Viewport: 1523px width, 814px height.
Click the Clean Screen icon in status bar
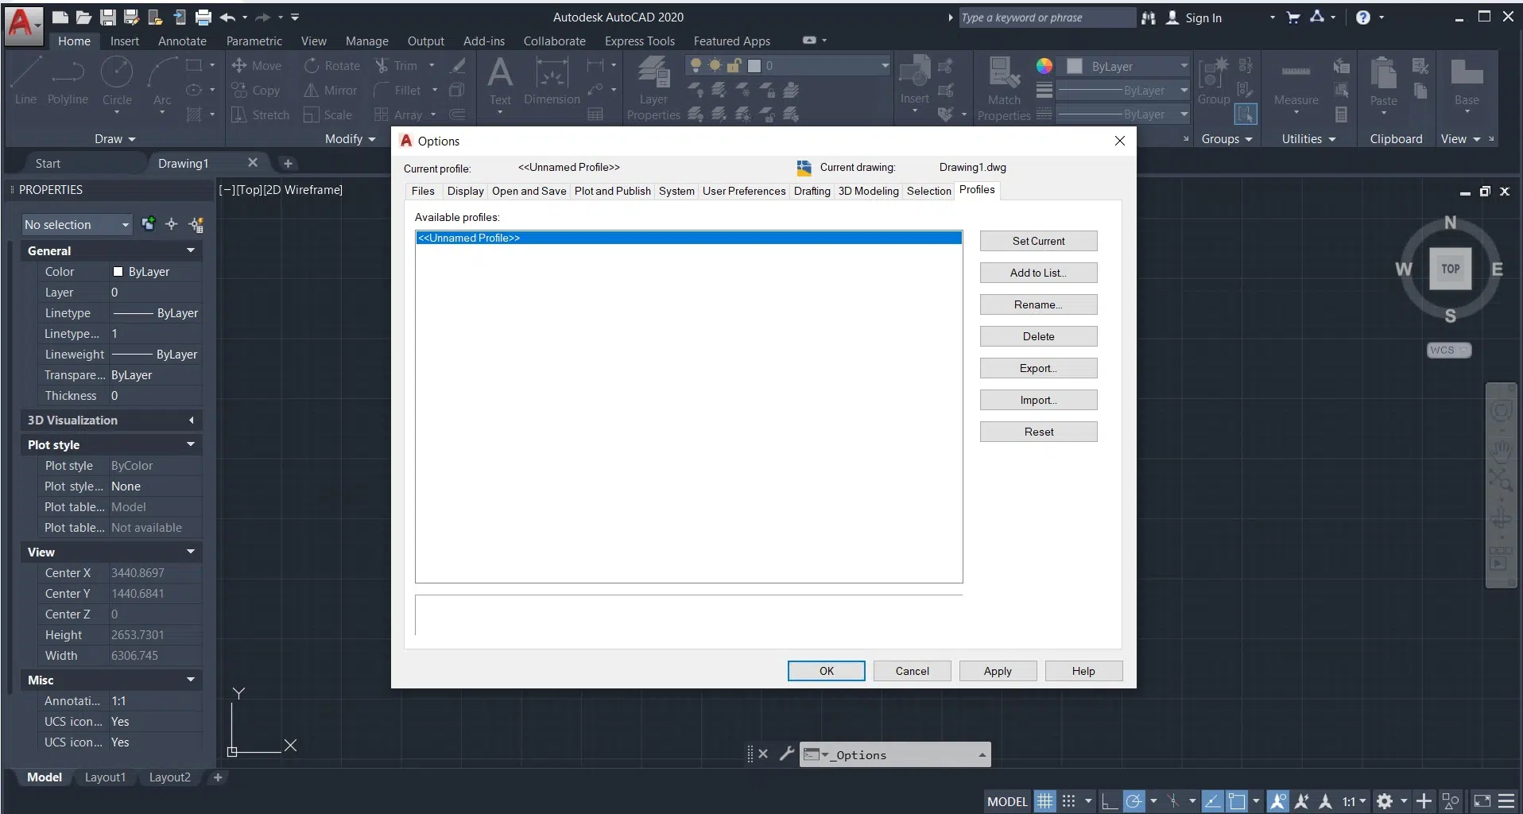1482,801
